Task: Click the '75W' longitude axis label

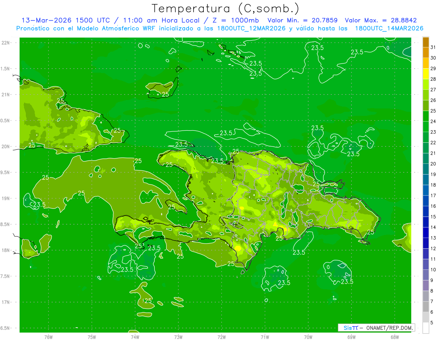Action: [x=92, y=337]
